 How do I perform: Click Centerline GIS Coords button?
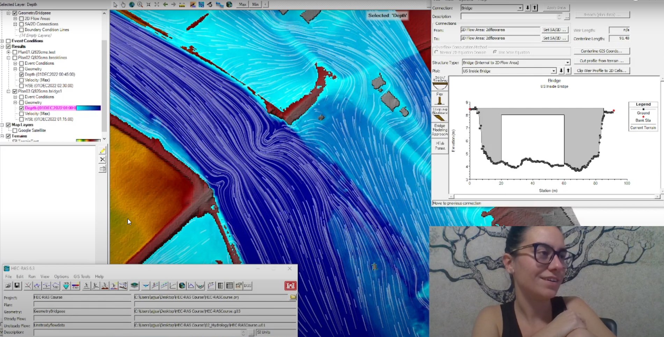click(x=601, y=51)
